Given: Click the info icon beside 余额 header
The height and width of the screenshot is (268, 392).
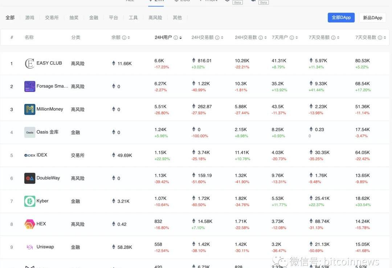Looking at the screenshot, I should coord(124,37).
